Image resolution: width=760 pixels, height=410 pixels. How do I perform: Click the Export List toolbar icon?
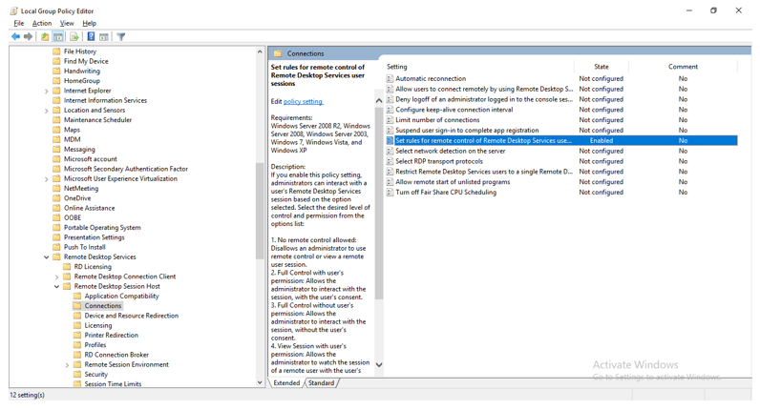(x=74, y=36)
